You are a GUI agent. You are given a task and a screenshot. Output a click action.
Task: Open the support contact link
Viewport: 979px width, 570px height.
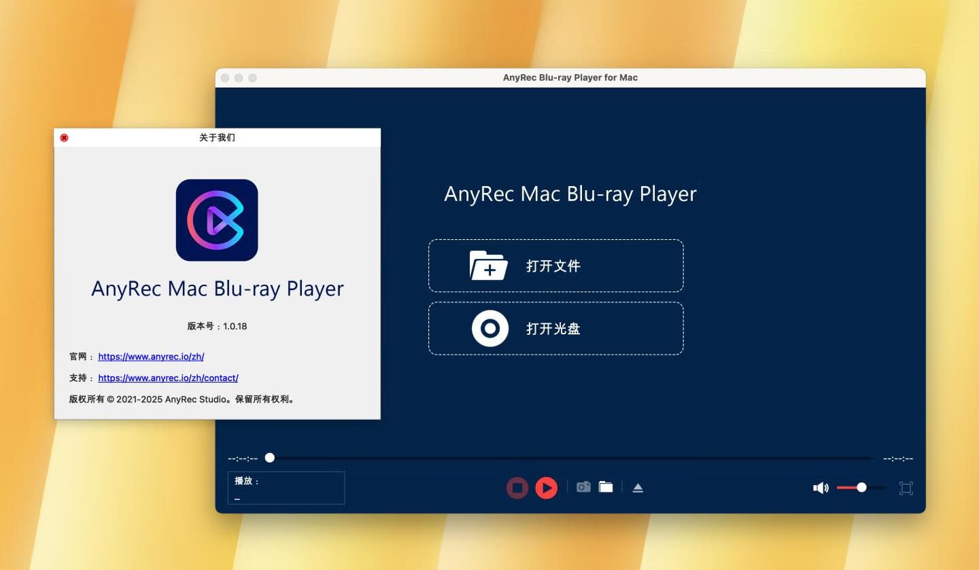click(168, 378)
